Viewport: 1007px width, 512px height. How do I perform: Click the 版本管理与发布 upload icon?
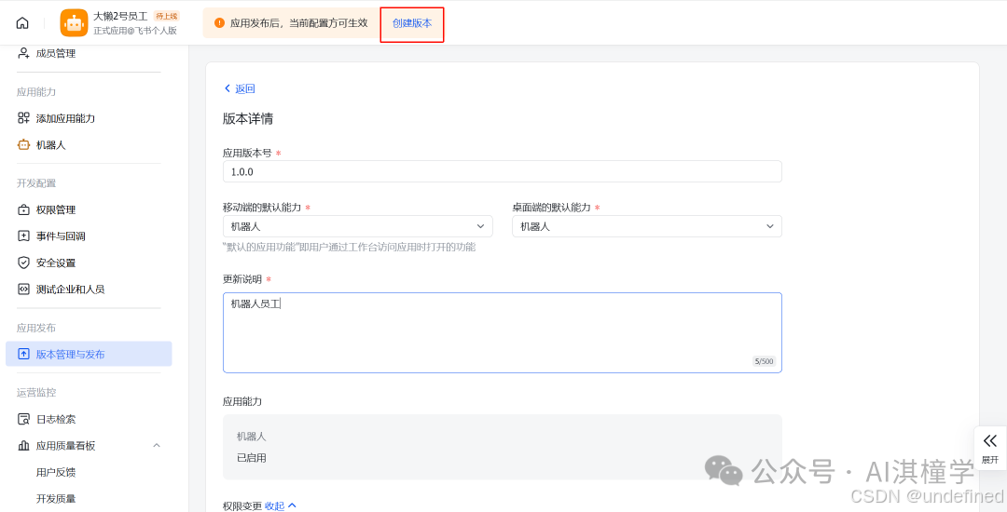(x=23, y=354)
